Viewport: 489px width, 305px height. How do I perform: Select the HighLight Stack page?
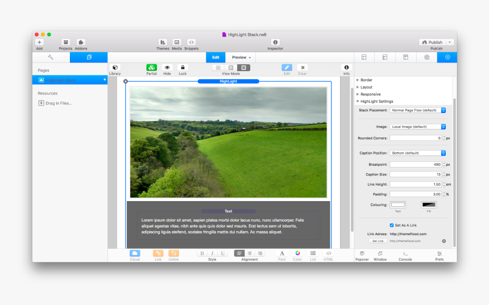[70, 80]
